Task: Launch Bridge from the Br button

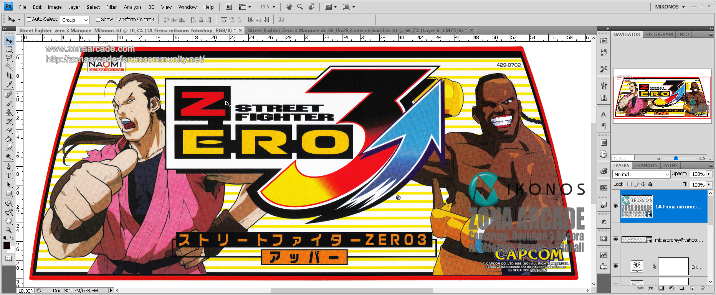Action: [x=229, y=7]
